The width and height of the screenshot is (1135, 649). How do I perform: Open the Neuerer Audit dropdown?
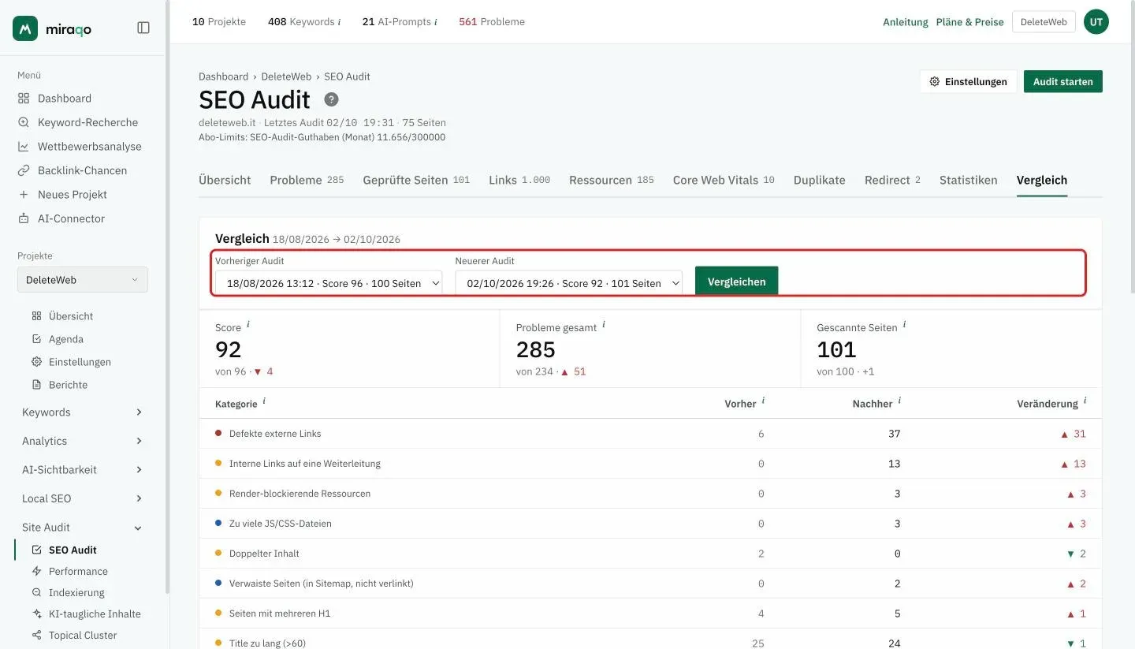[x=569, y=283]
